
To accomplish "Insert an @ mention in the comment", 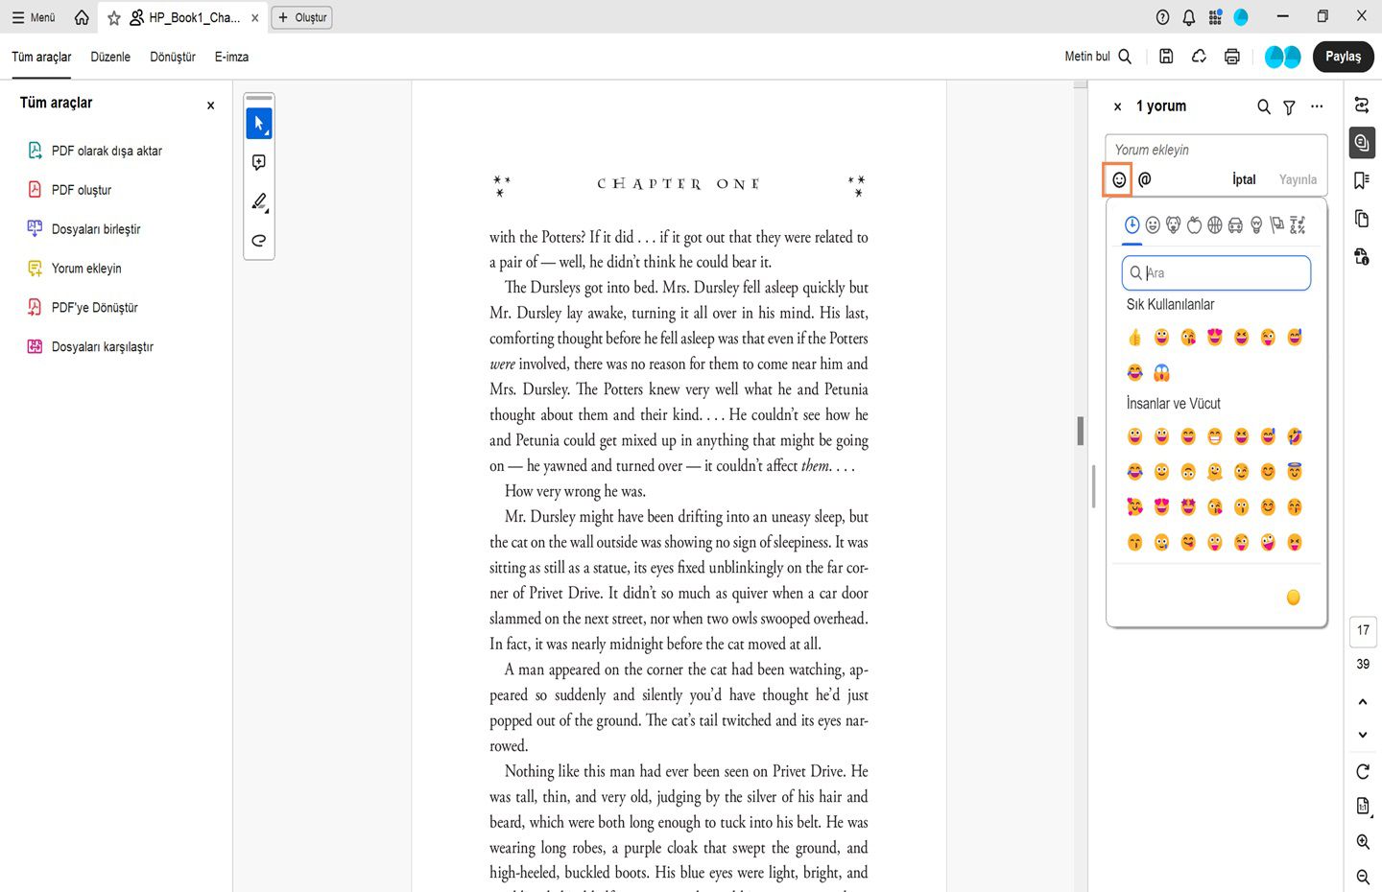I will pos(1145,179).
